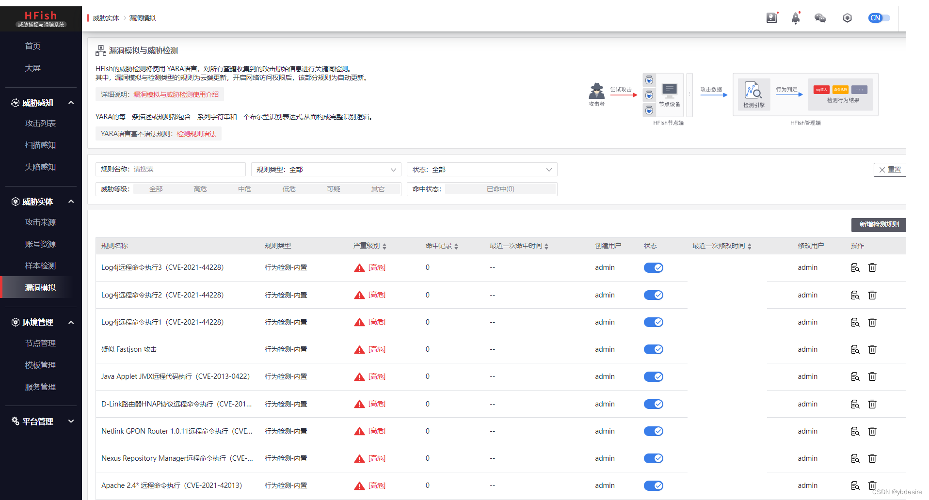This screenshot has width=929, height=500.
Task: Open 大屏 in the sidebar
Action: click(x=33, y=68)
